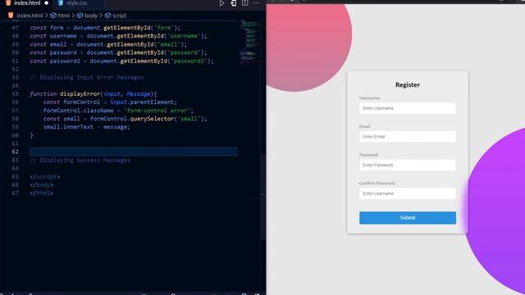Click the Enter Username field under Username
Image resolution: width=525 pixels, height=295 pixels.
click(408, 108)
